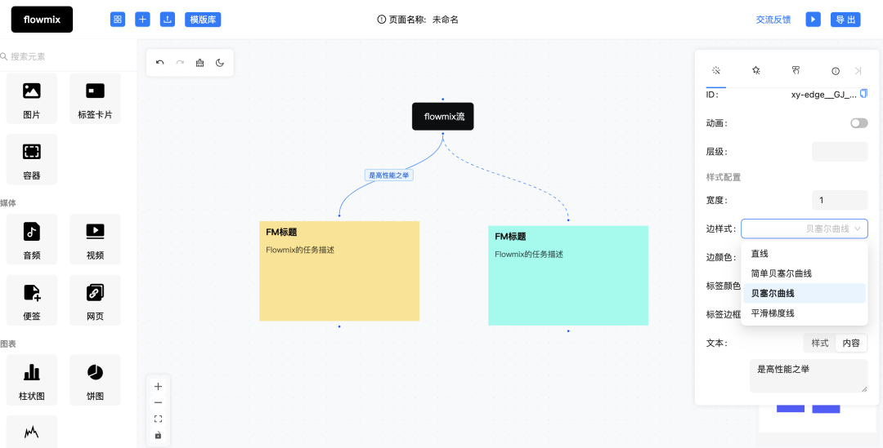The height and width of the screenshot is (448, 883).
Task: Select the black flowmix流 node
Action: pyautogui.click(x=442, y=117)
